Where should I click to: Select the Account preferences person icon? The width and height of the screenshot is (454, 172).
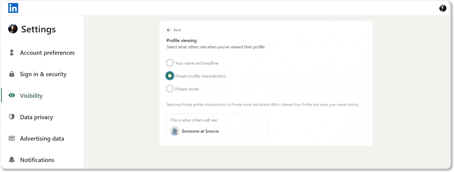pos(12,52)
